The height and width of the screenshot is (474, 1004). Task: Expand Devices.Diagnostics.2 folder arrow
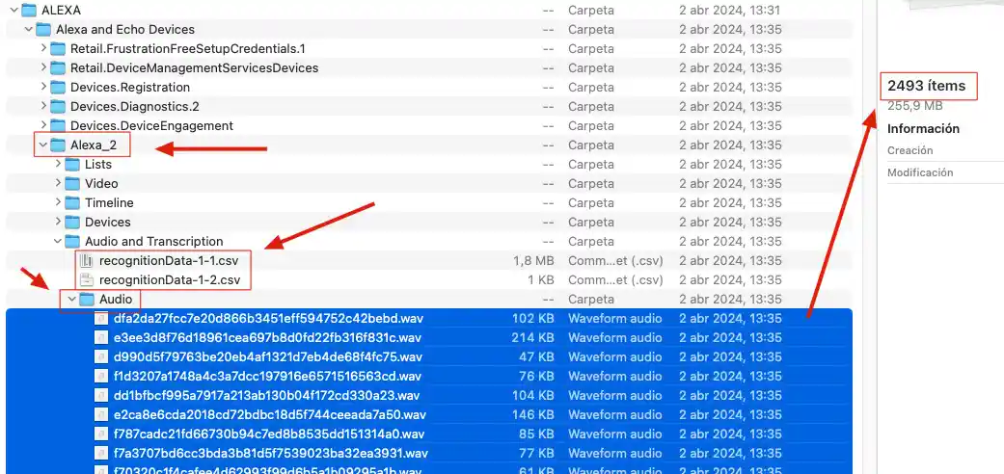pyautogui.click(x=42, y=106)
